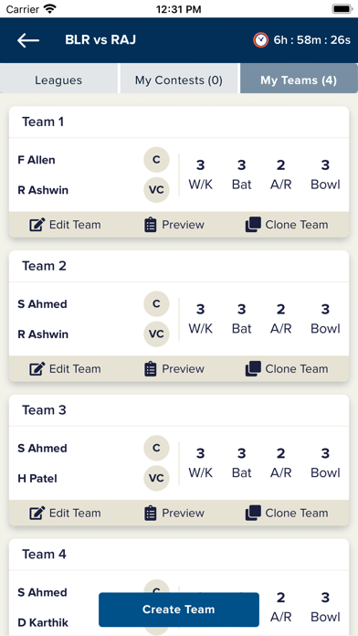
Task: Select the My Teams (4) tab
Action: pos(299,79)
